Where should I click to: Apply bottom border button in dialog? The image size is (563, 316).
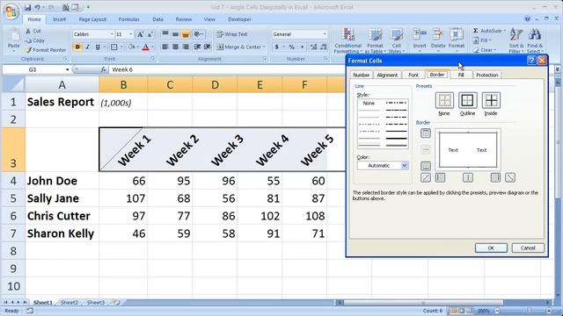(426, 166)
